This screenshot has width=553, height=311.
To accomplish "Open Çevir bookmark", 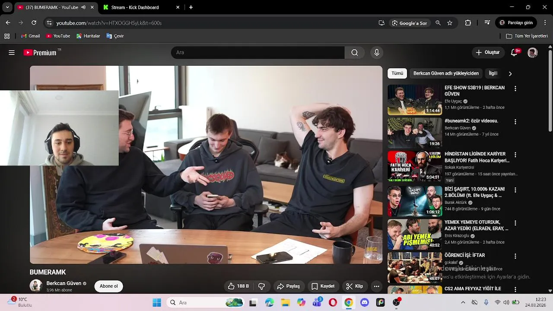I will click(x=115, y=36).
